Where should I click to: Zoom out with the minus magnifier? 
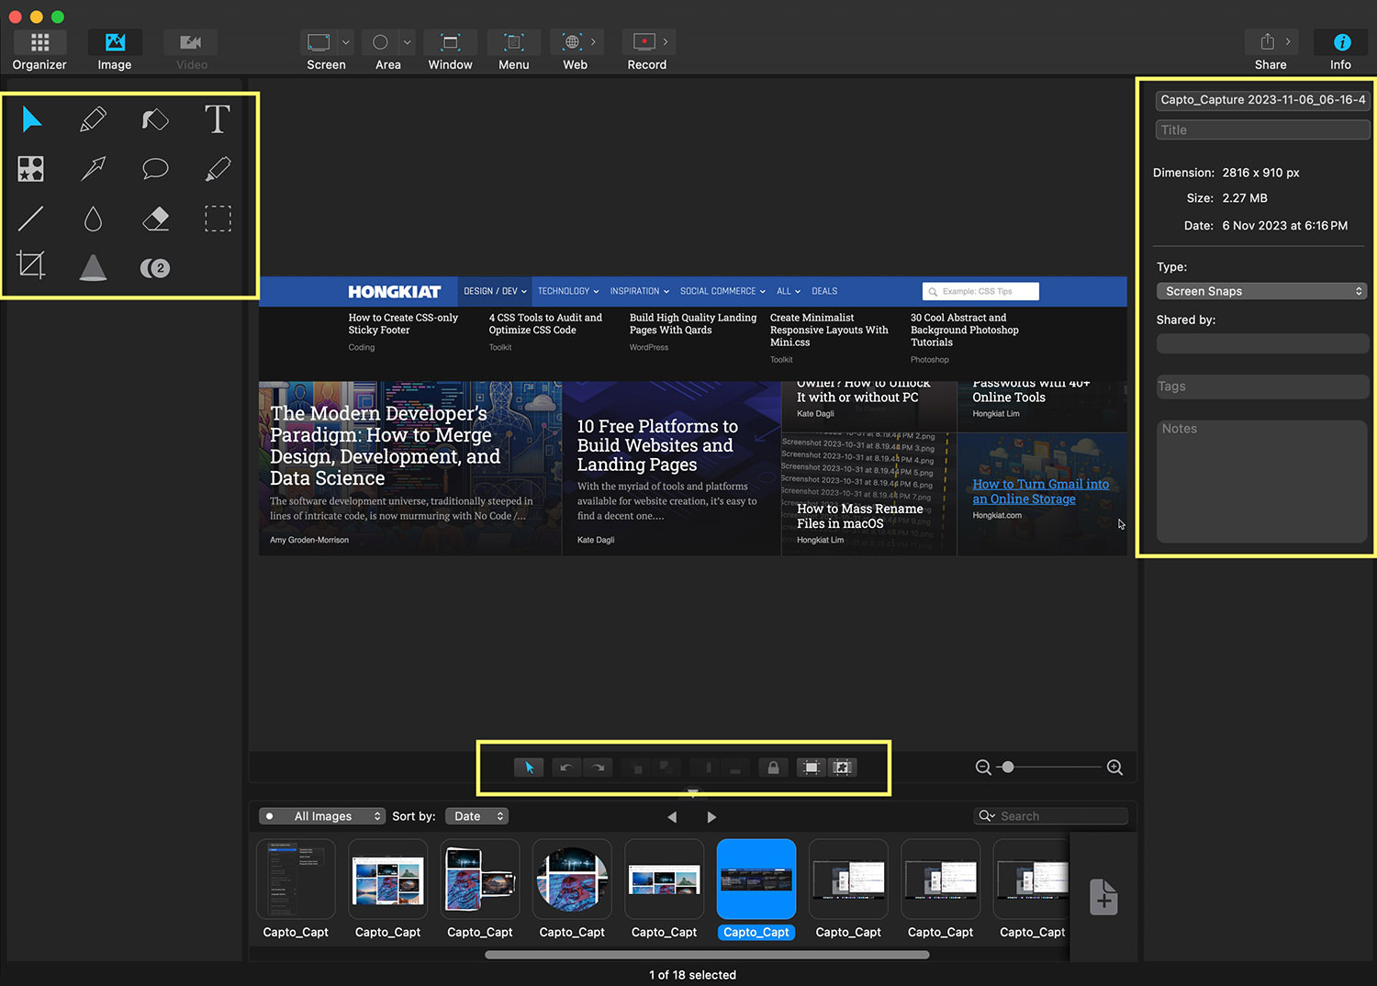point(983,768)
